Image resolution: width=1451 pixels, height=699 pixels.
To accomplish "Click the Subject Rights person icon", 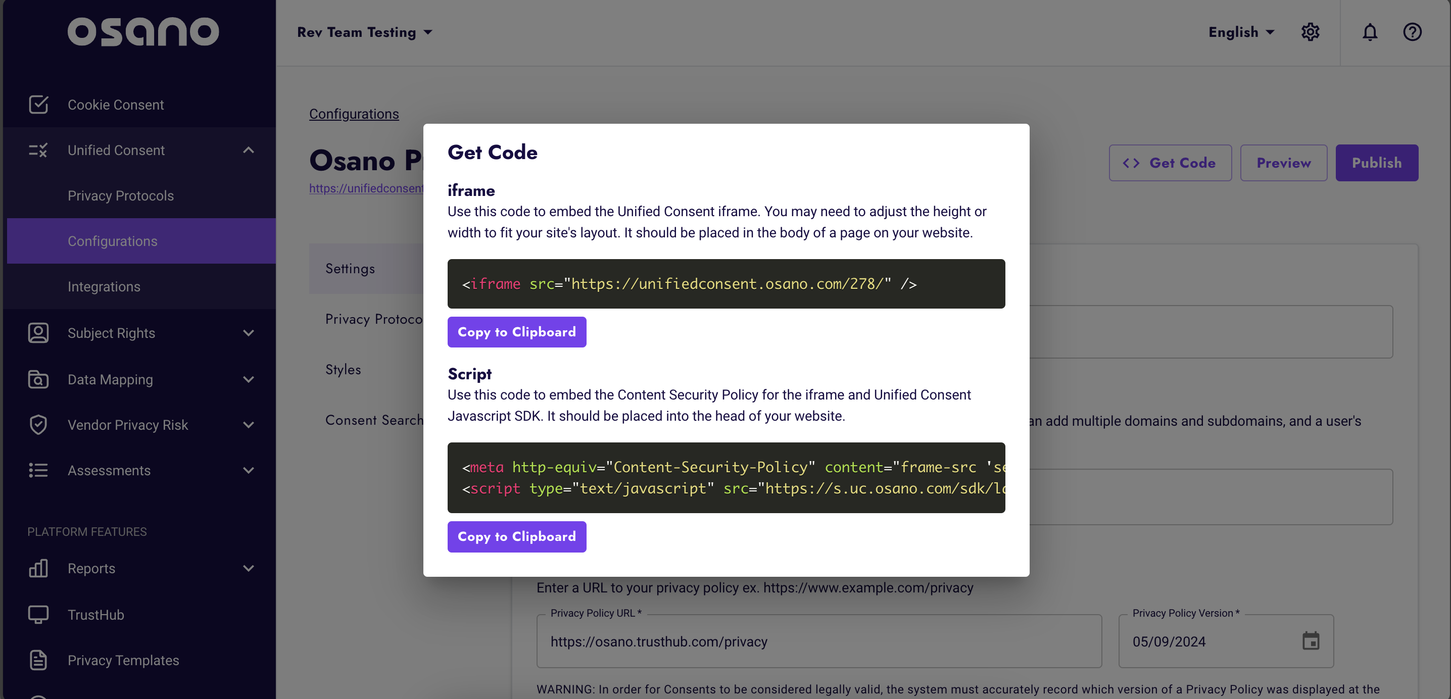I will 38,333.
